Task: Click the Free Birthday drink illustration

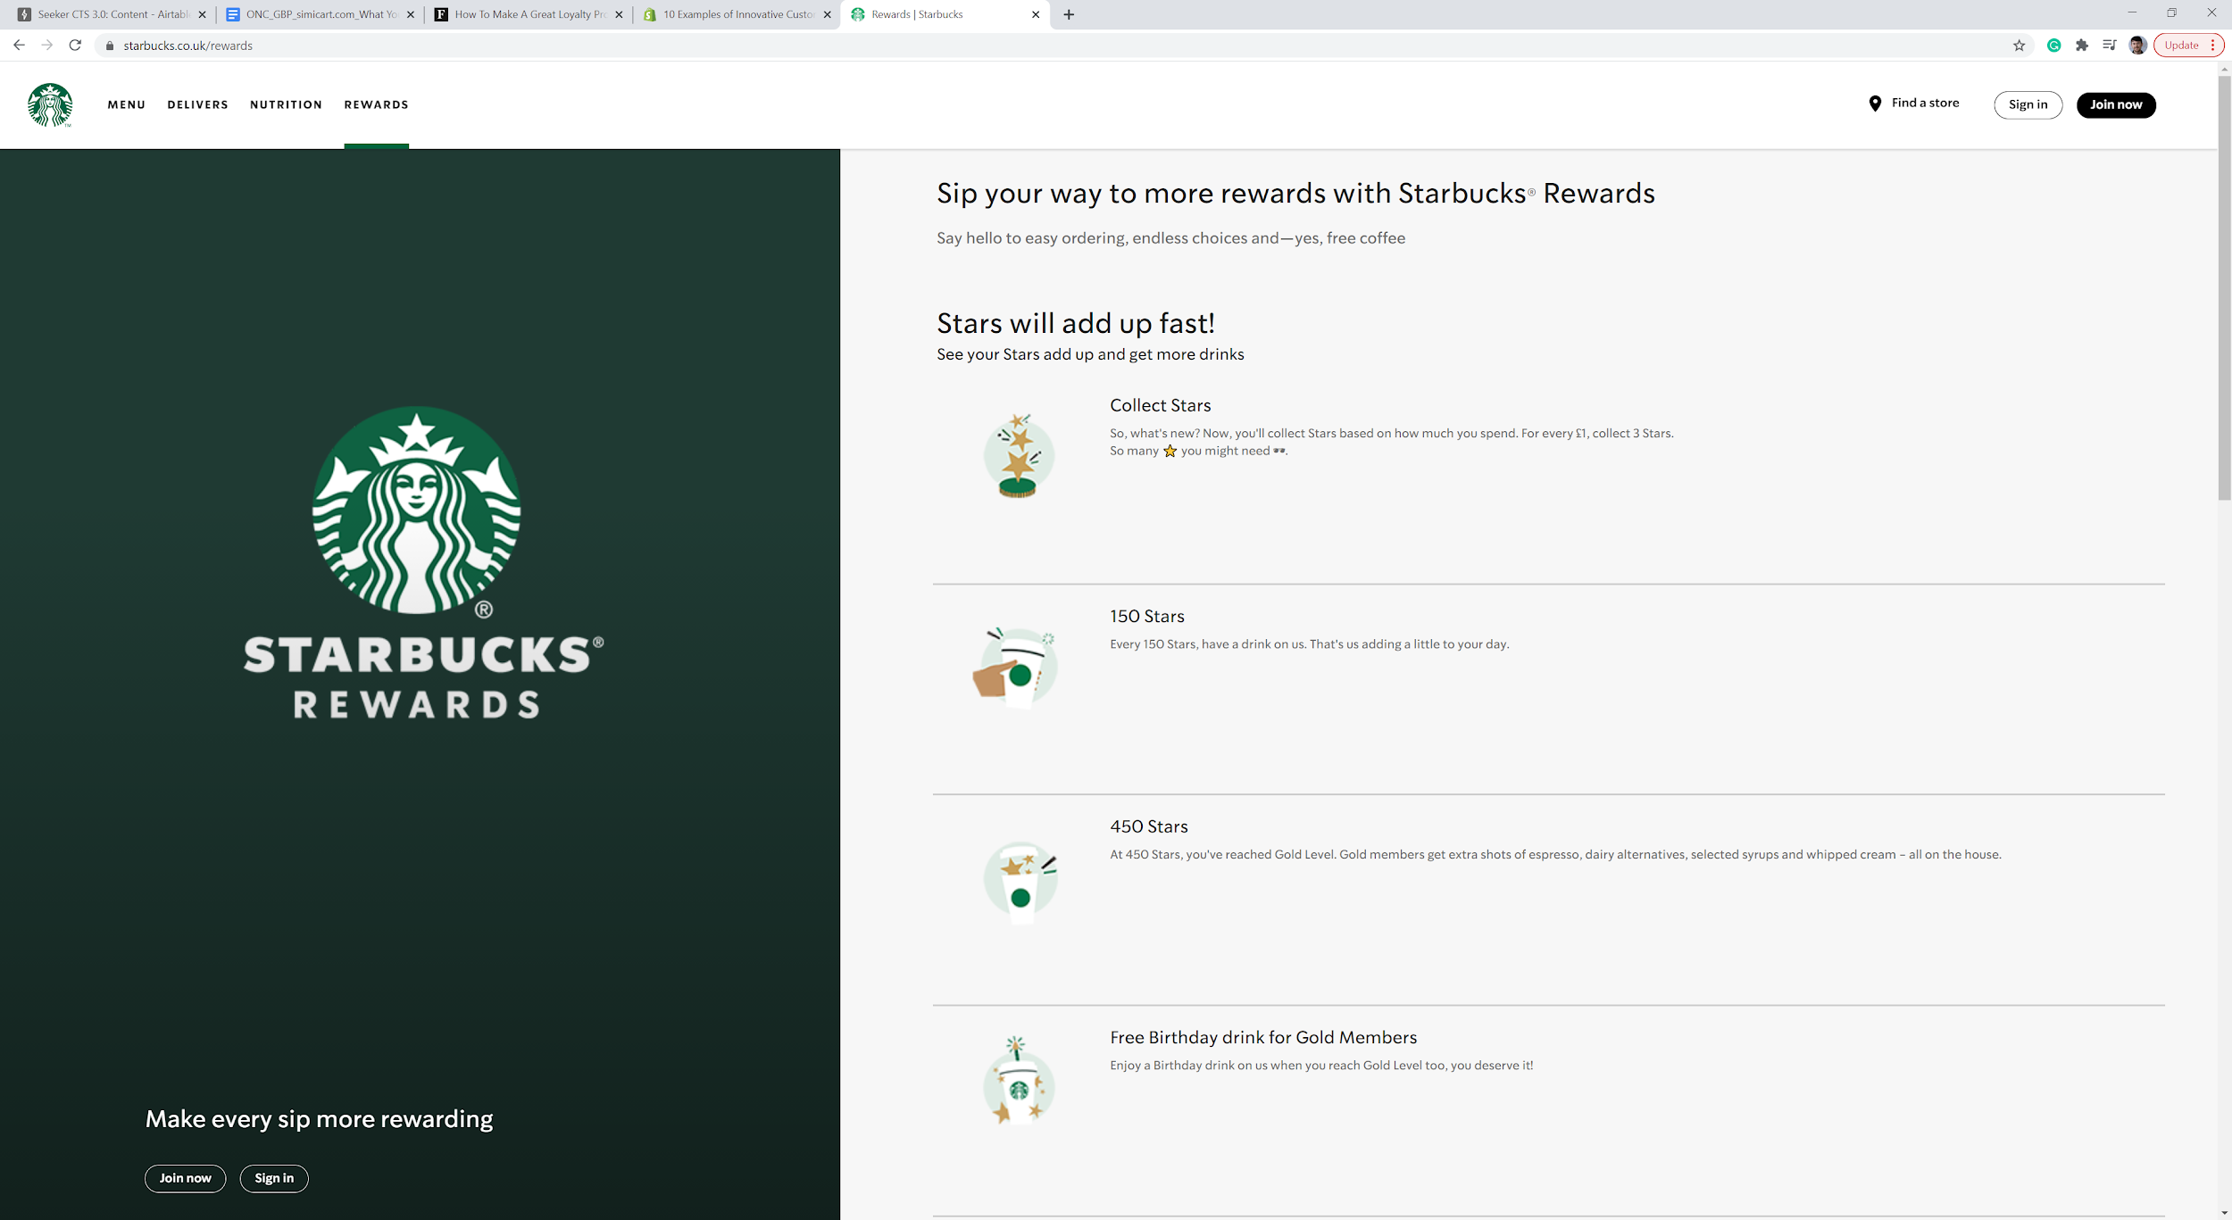Action: click(x=1019, y=1081)
